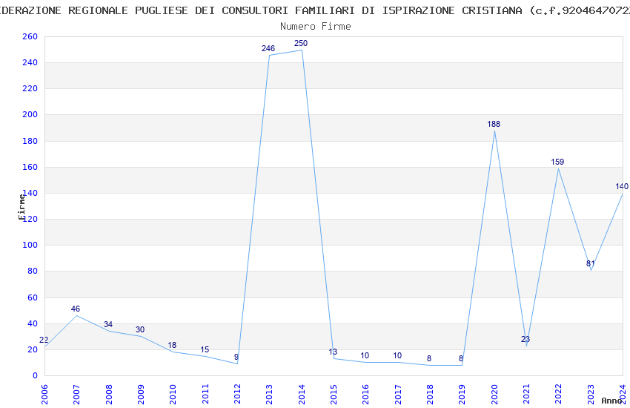Click the 246 data label for 2013
Image resolution: width=630 pixels, height=408 pixels.
[268, 48]
